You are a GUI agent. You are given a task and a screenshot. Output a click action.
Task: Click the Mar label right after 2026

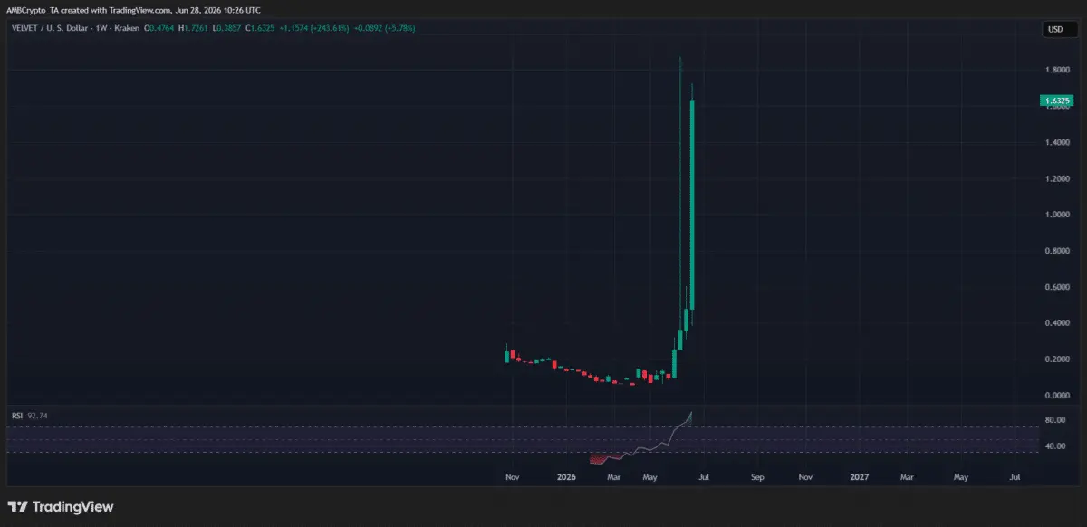pyautogui.click(x=613, y=475)
